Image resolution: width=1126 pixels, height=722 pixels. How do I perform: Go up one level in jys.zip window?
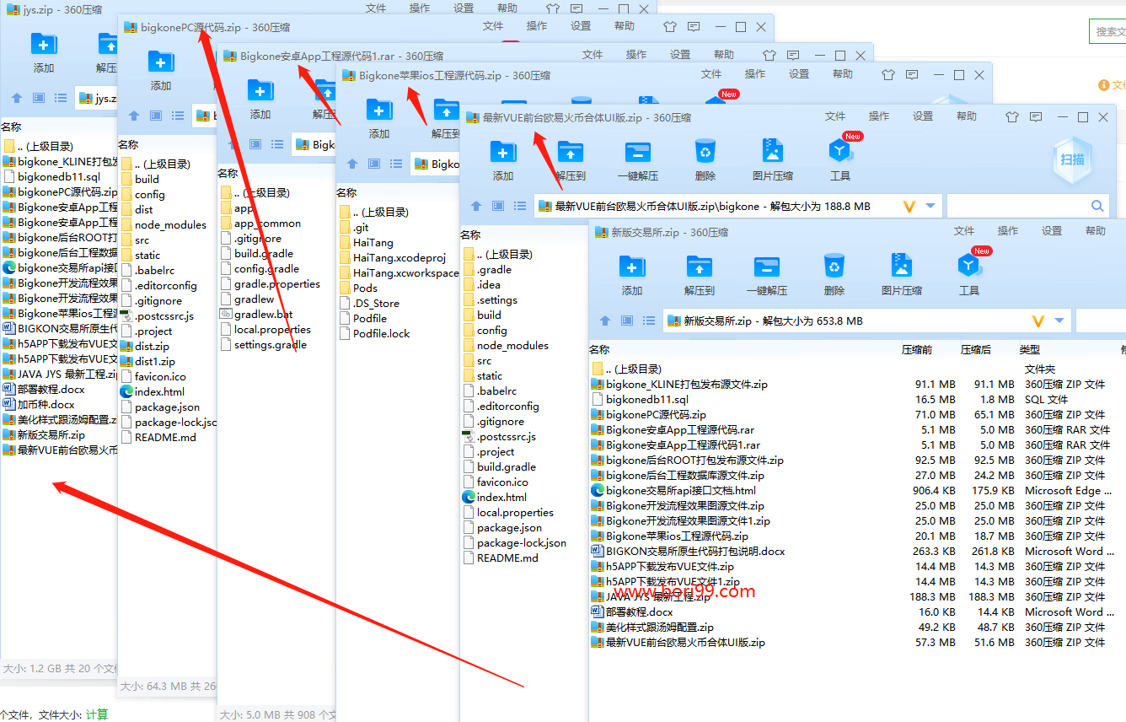pyautogui.click(x=17, y=98)
